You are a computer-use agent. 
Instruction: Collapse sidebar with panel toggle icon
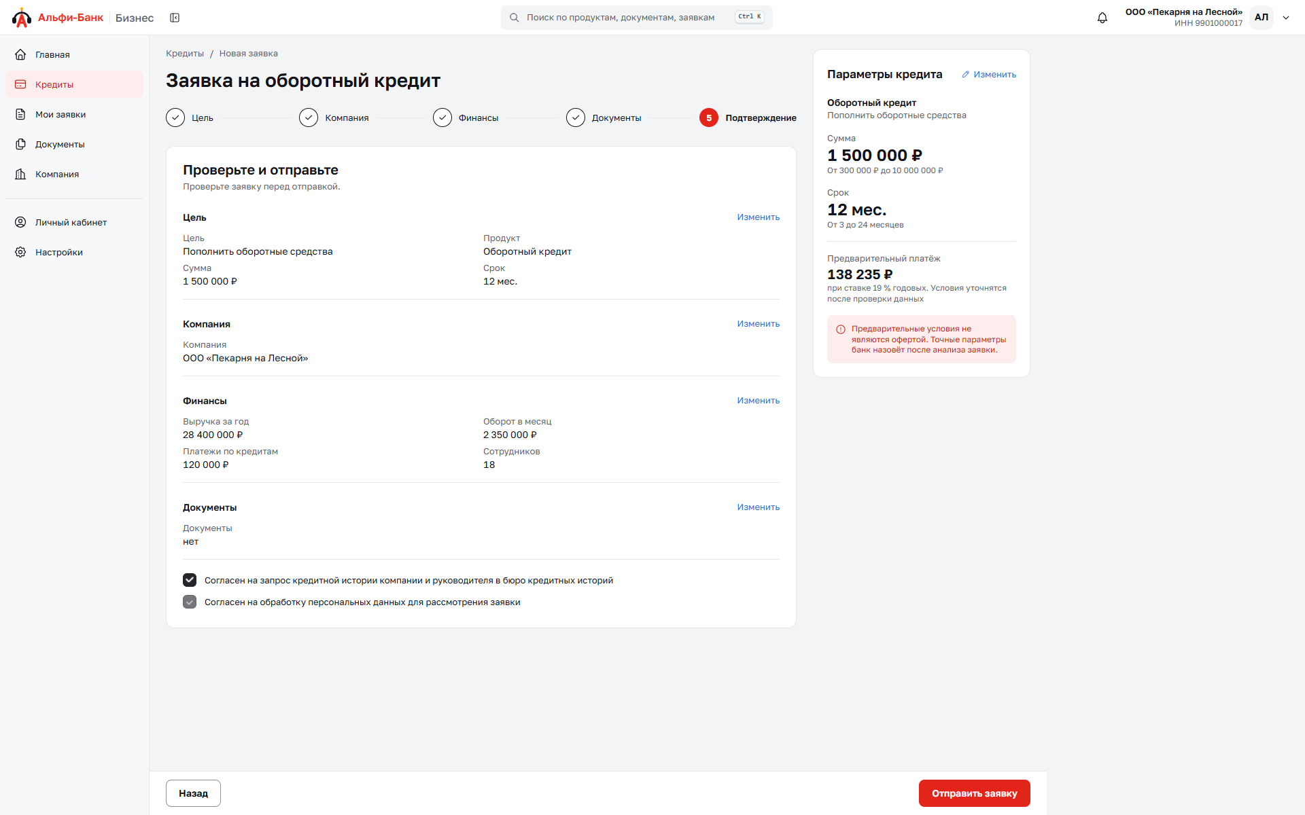175,18
